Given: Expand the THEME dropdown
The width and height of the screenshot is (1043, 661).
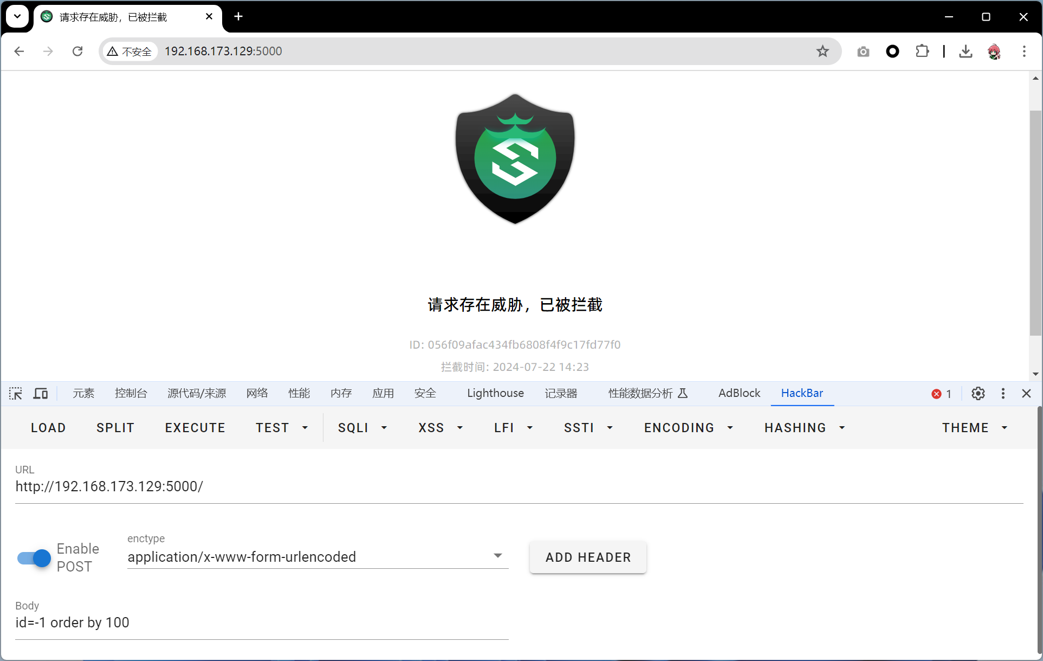Looking at the screenshot, I should (974, 428).
